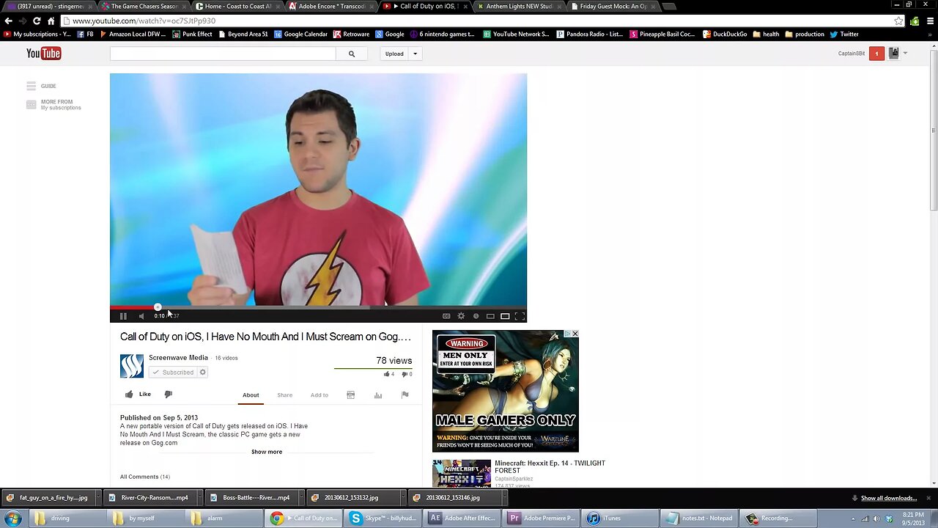Open Adobe Premiere Pro from taskbar
This screenshot has height=528, width=938.
[x=542, y=518]
